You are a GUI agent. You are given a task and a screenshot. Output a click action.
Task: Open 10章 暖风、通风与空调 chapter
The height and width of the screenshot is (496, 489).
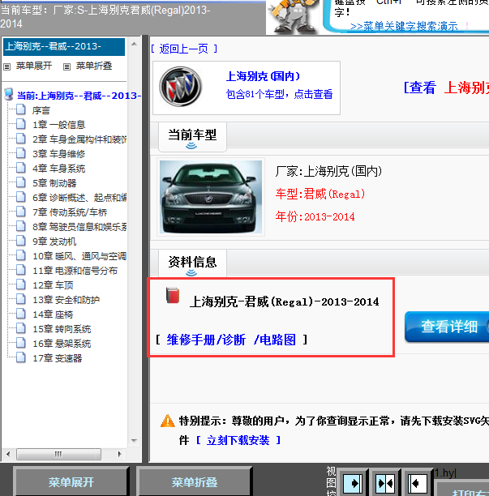click(79, 256)
